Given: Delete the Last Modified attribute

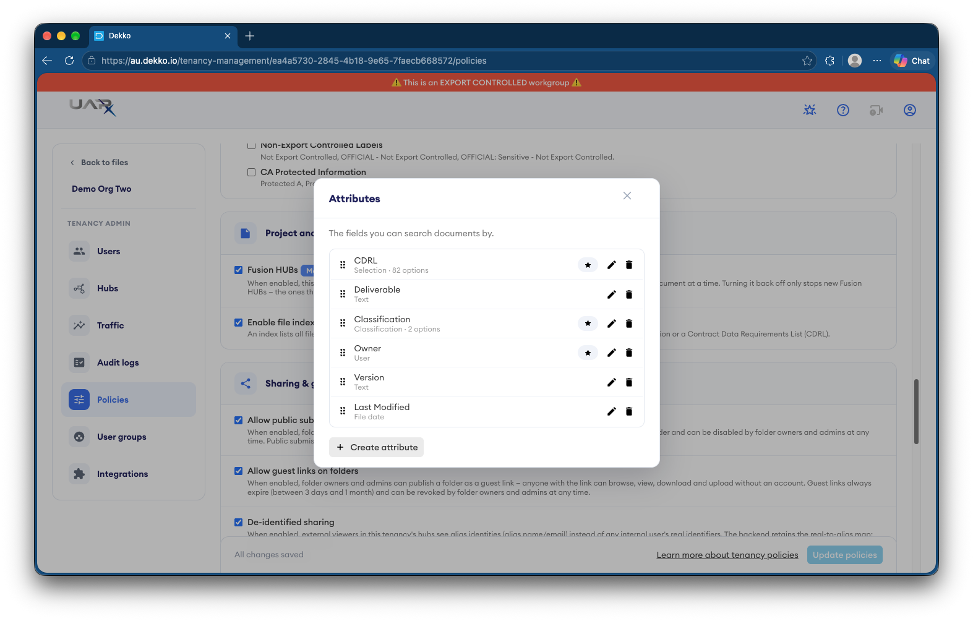Looking at the screenshot, I should click(x=629, y=411).
